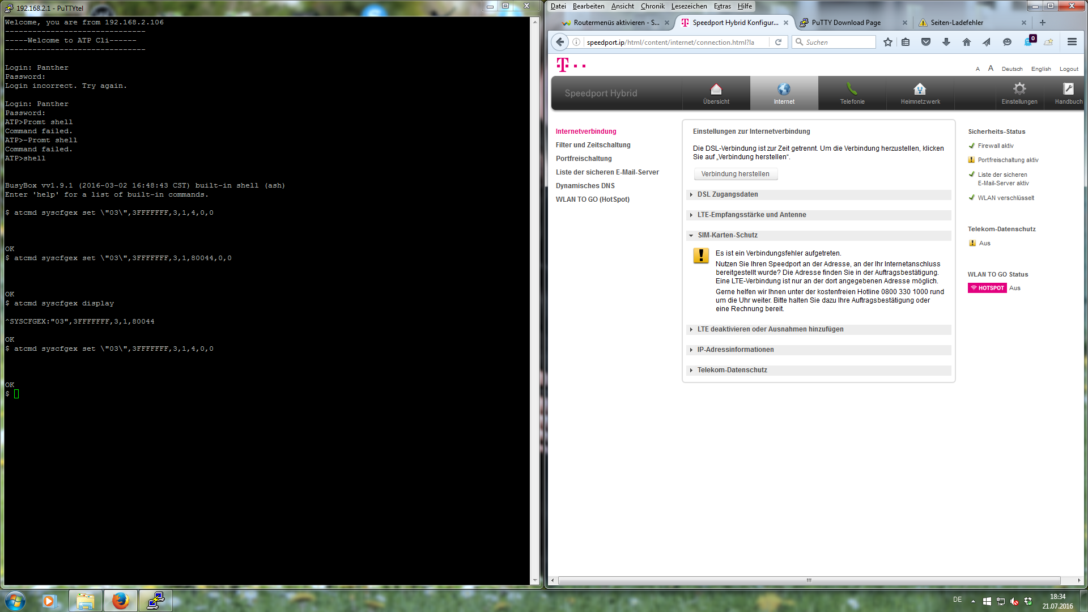Open Extras menu
The image size is (1088, 612).
[722, 6]
